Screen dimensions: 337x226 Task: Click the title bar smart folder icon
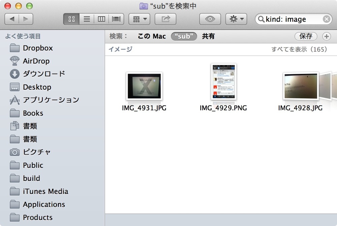[x=144, y=6]
